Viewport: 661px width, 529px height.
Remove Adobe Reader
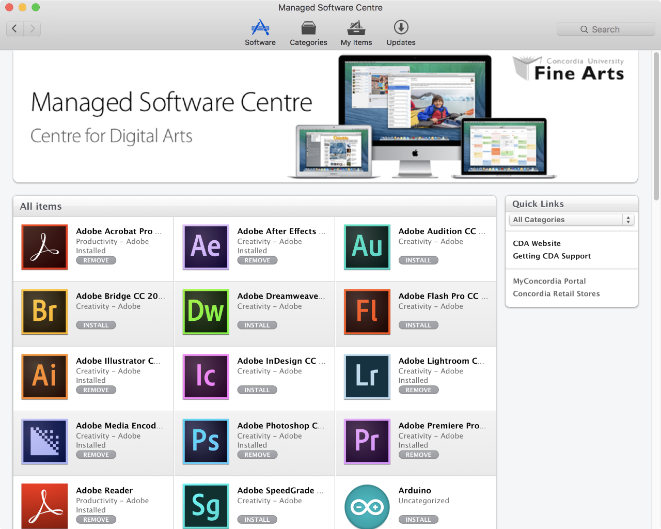pos(96,520)
